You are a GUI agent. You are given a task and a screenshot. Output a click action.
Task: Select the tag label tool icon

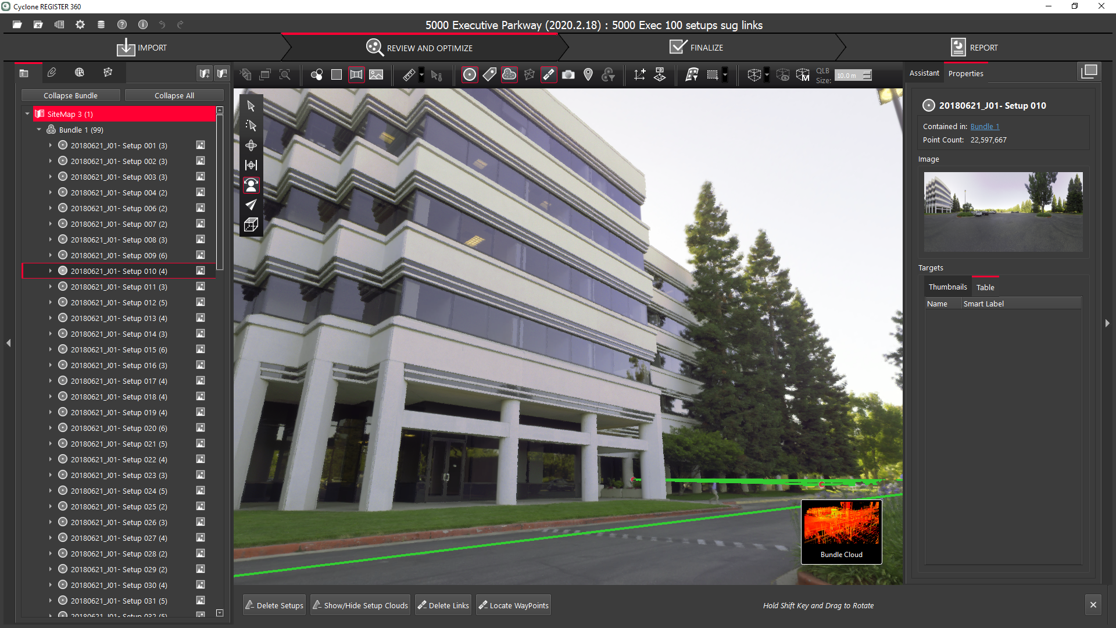click(x=489, y=75)
